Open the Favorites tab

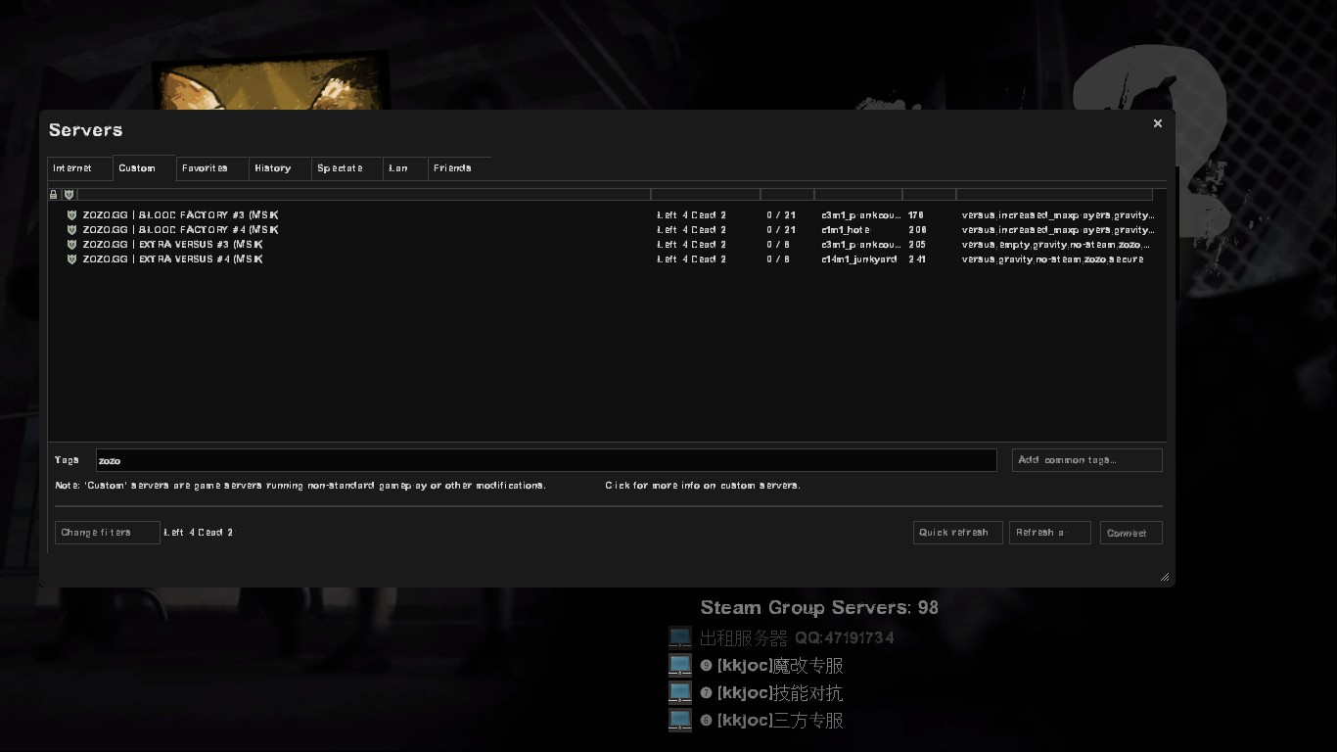(x=211, y=168)
